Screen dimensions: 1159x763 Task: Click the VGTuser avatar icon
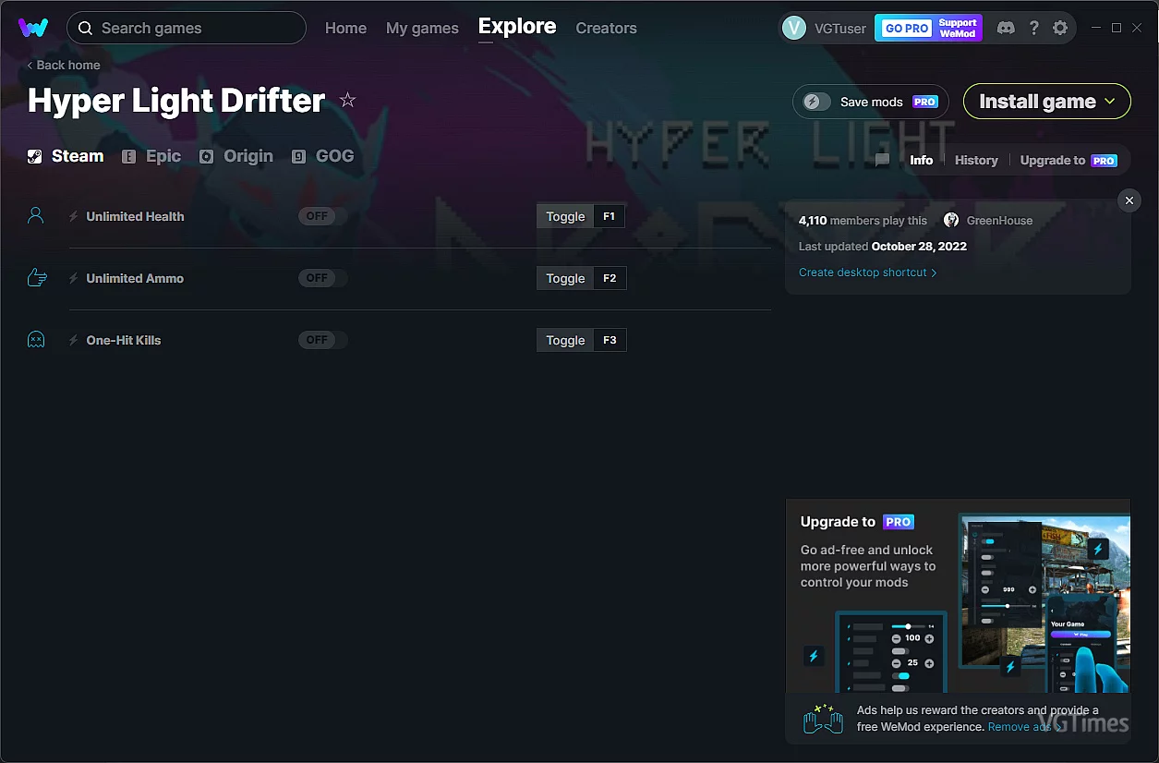(794, 28)
